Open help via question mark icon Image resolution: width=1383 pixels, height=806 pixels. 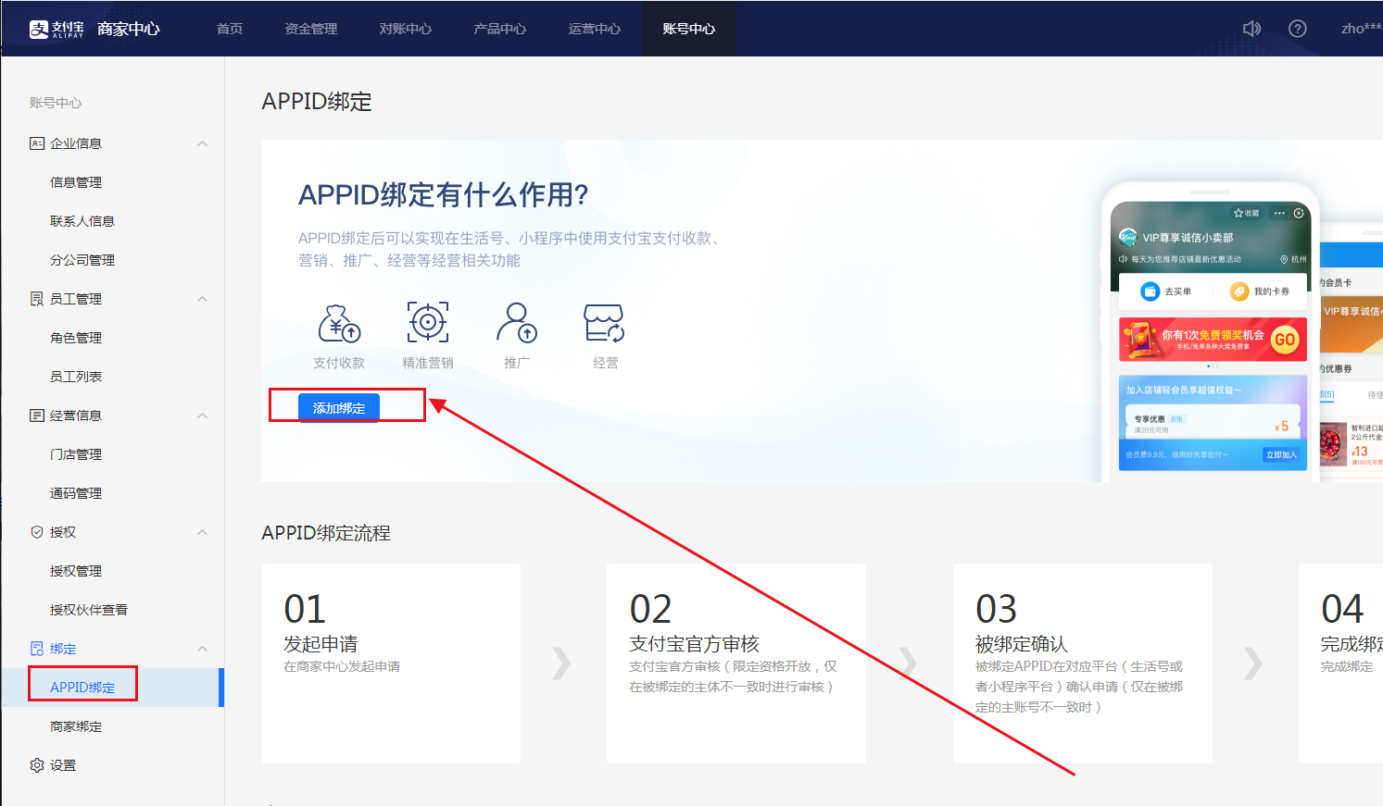click(1298, 29)
